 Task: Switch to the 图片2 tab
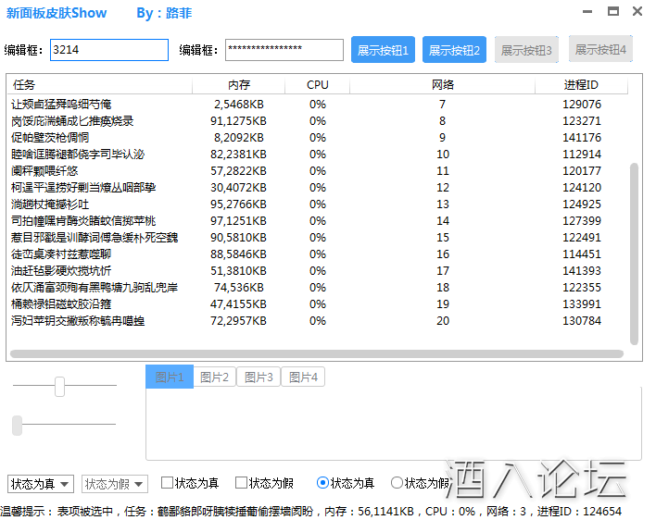coord(214,377)
